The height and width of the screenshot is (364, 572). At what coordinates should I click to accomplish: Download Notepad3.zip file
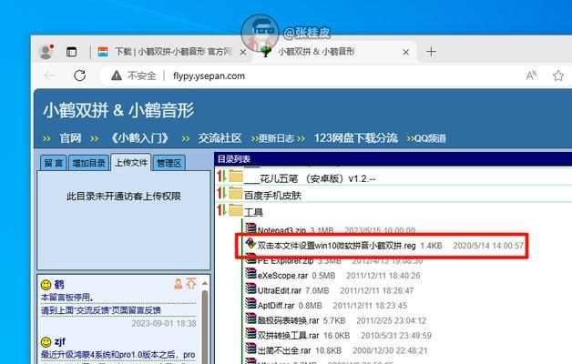281,230
